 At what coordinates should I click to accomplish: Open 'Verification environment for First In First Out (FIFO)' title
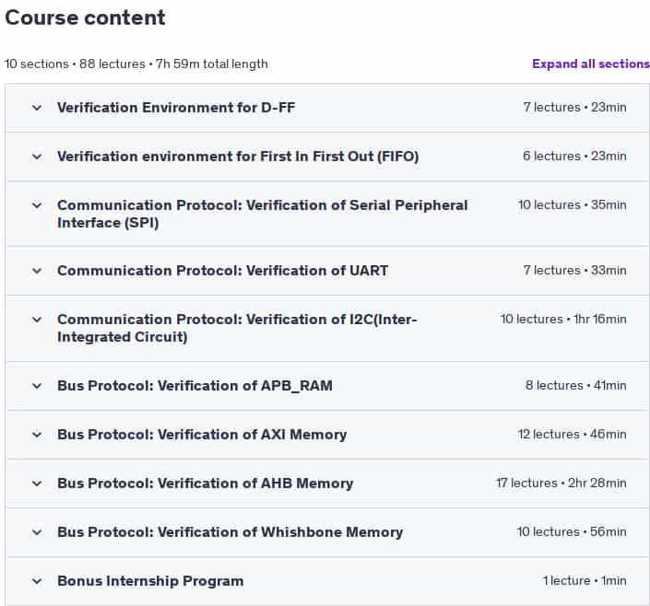point(238,157)
